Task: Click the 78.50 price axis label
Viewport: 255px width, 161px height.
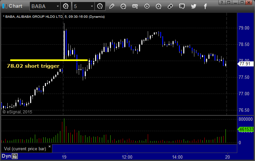Action: coord(244,44)
